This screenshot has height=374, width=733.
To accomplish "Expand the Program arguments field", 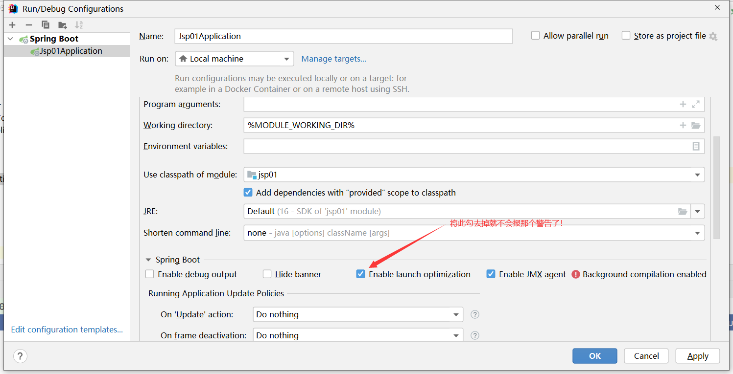I will click(696, 104).
